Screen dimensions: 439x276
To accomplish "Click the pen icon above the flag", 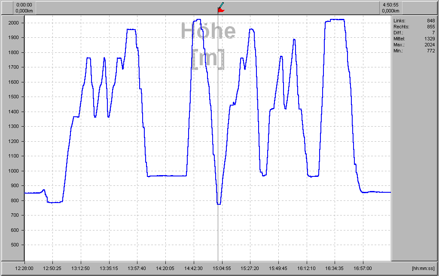I will (222, 5).
